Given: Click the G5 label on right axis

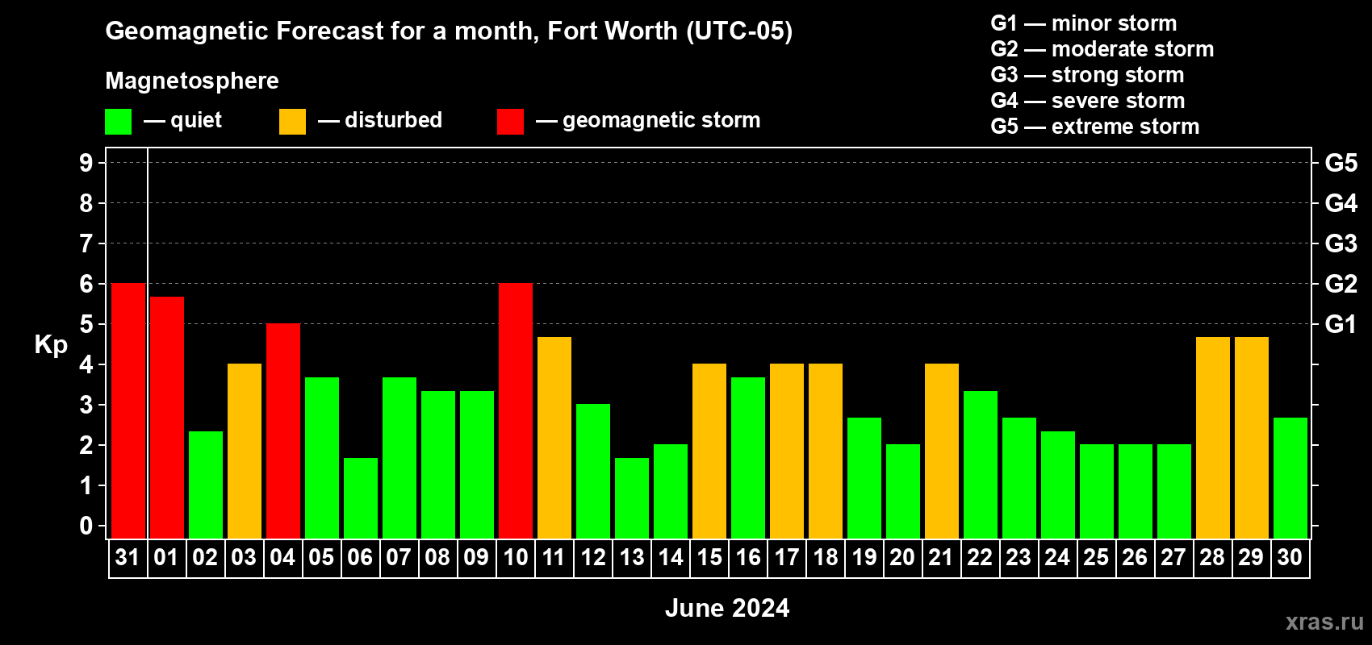Looking at the screenshot, I should coord(1341,163).
